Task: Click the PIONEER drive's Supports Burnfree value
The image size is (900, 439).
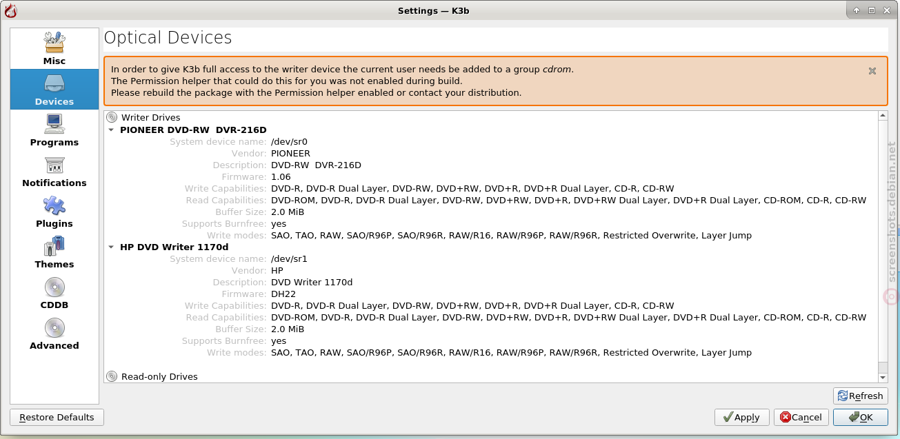Action: tap(279, 224)
